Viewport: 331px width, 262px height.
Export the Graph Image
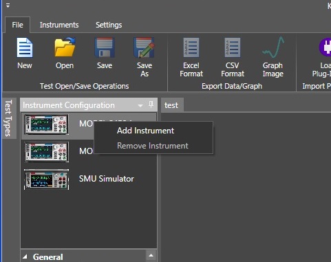coord(273,47)
